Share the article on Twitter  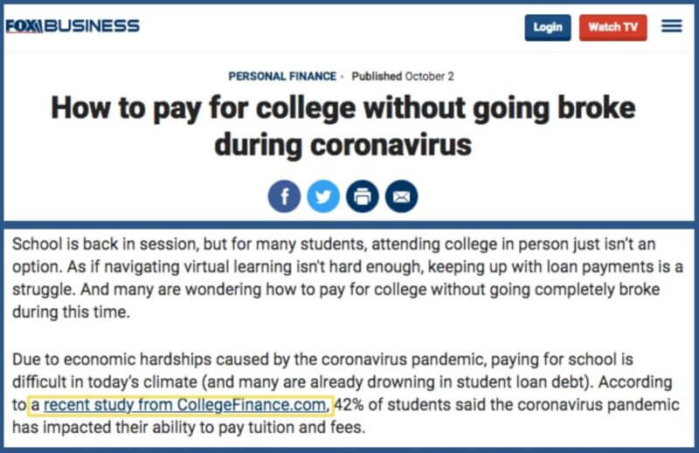[x=323, y=196]
